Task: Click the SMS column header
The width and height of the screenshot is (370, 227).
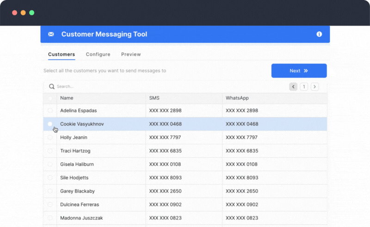Action: tap(154, 98)
